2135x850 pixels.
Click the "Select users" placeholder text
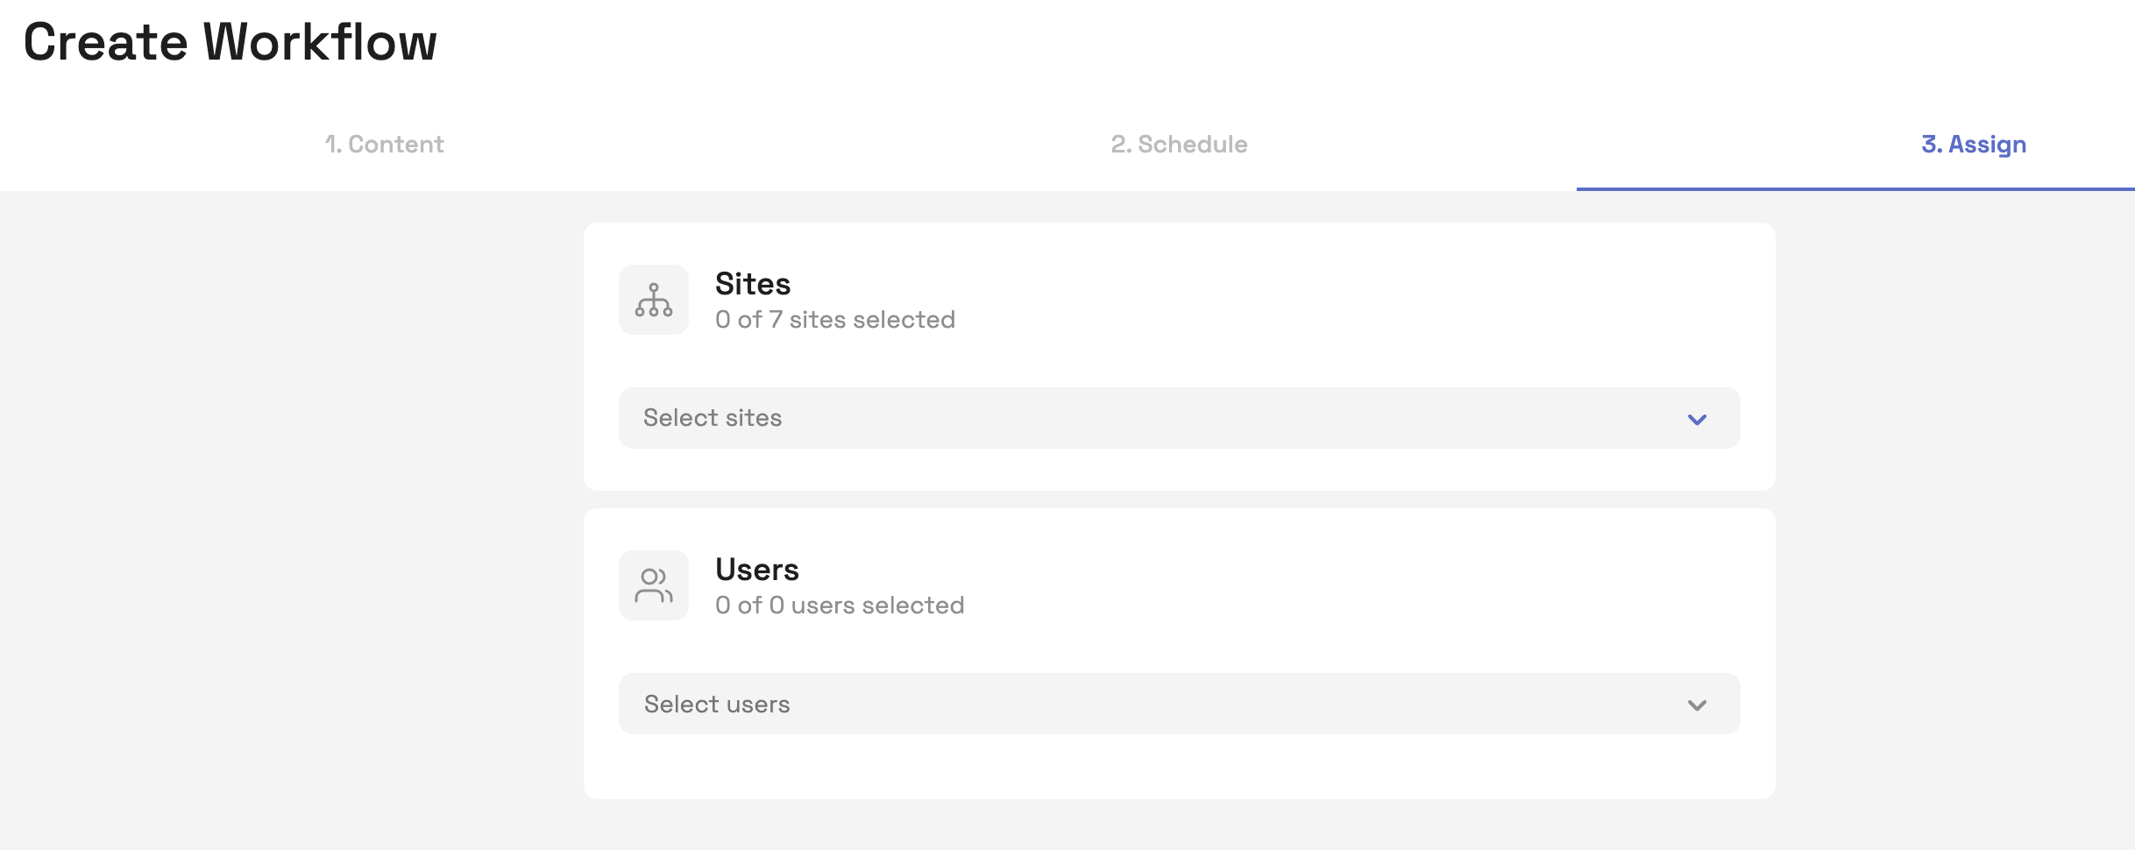coord(717,705)
